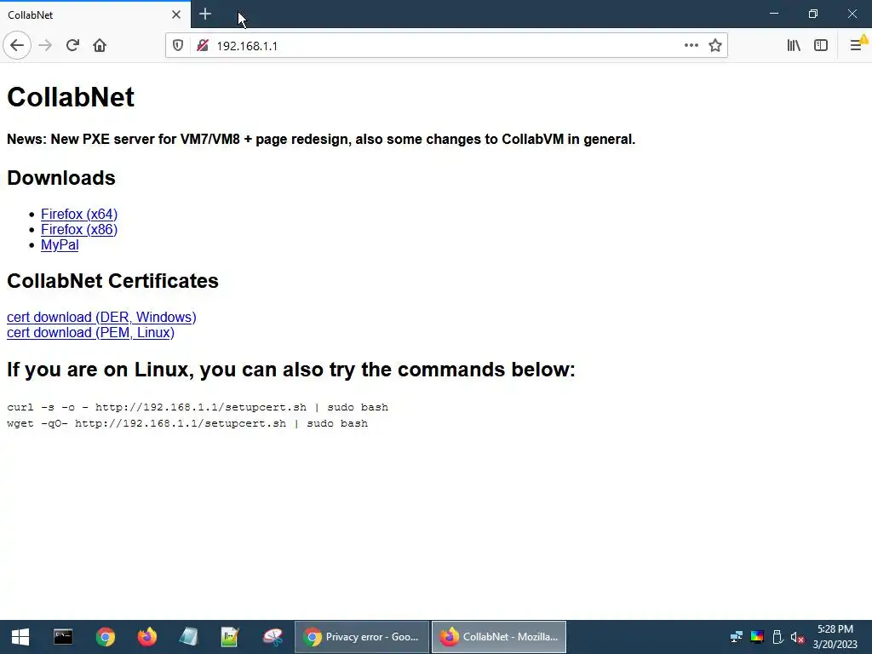This screenshot has width=872, height=654.
Task: Restore down the Firefox window
Action: 813,14
